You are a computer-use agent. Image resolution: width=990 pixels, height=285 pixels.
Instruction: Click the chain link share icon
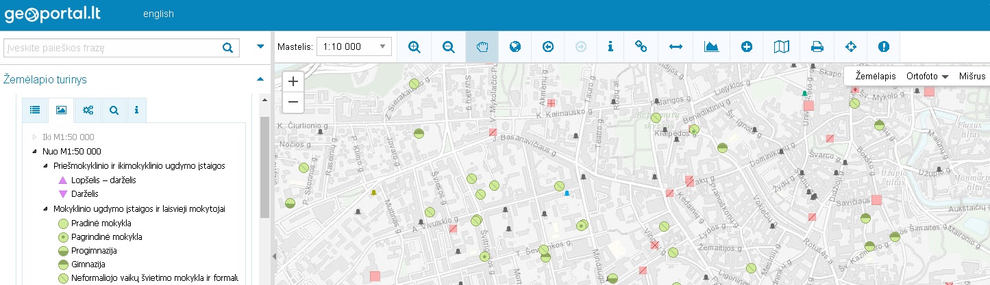tap(641, 46)
